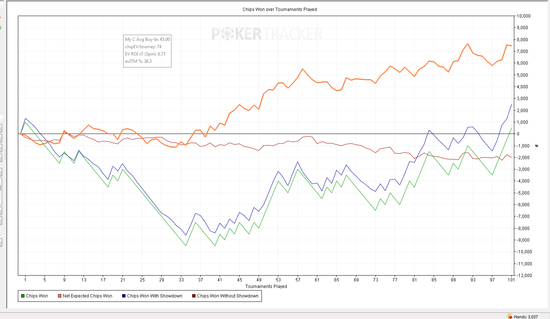The height and width of the screenshot is (319, 550).
Task: Click the 10,000 y-axis value
Action: click(524, 16)
